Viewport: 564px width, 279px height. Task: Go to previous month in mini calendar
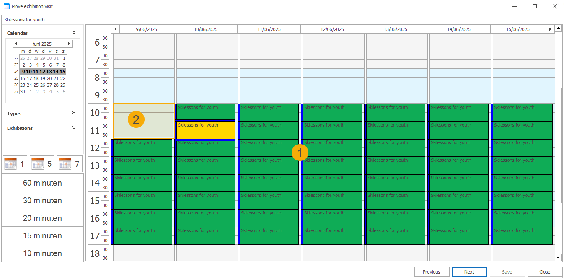click(16, 44)
